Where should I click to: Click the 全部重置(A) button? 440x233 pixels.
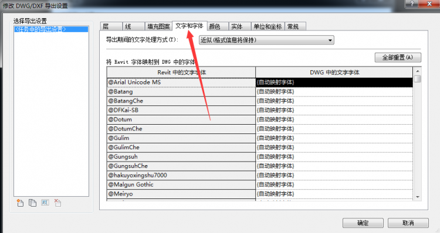398,57
